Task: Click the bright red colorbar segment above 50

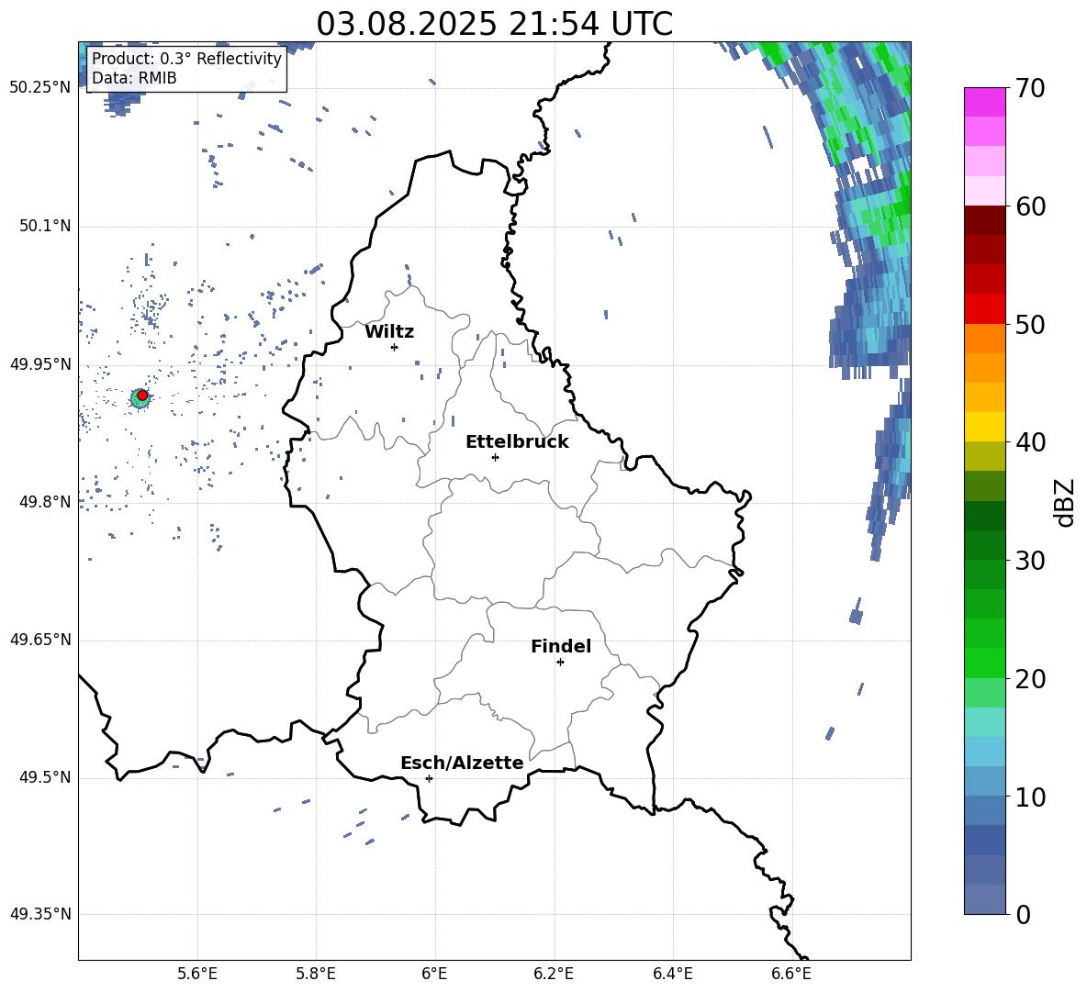Action: (985, 309)
